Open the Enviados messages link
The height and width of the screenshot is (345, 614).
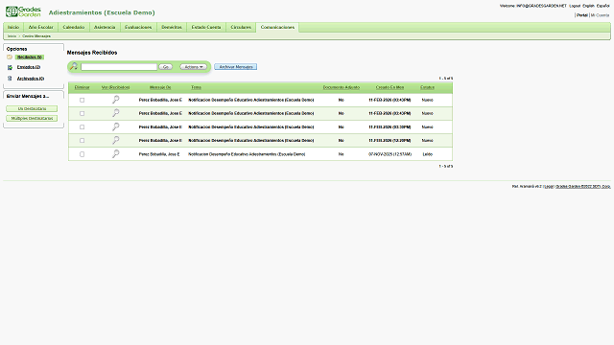(x=29, y=67)
